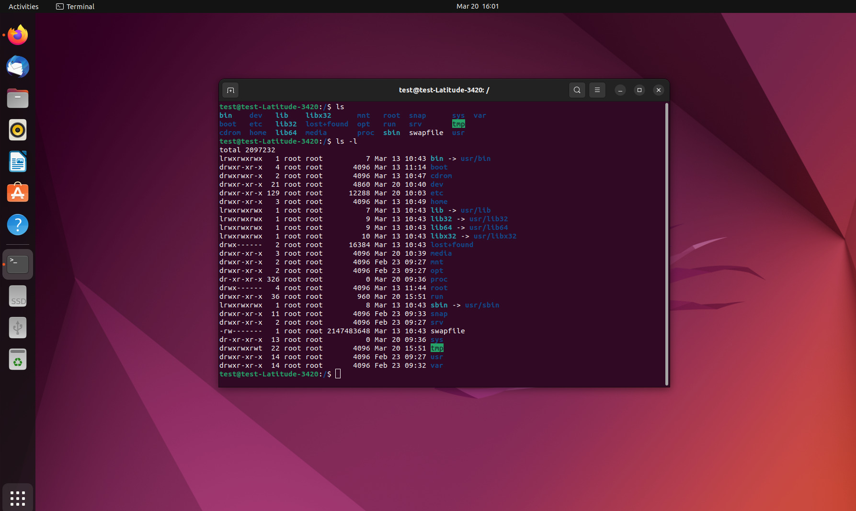
Task: Click 'lost+found' in the ls -l listing
Action: (452, 245)
